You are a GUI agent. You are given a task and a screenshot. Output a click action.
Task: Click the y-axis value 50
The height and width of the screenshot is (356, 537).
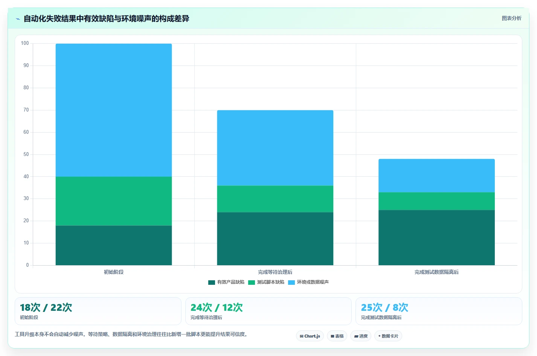(26, 154)
